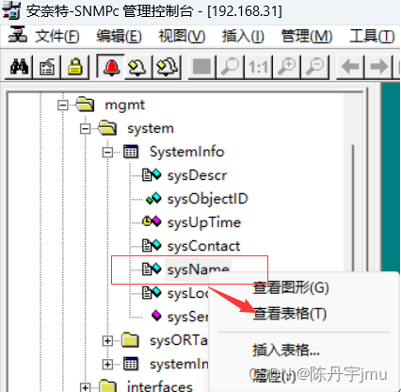Screen dimensions: 401x392
Task: Choose 查看表格(T) from context menu
Action: pos(290,314)
